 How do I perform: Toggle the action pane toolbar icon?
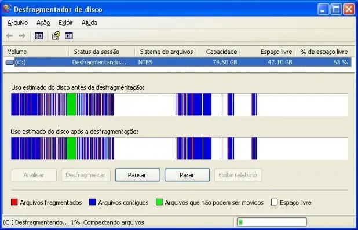(x=69, y=36)
